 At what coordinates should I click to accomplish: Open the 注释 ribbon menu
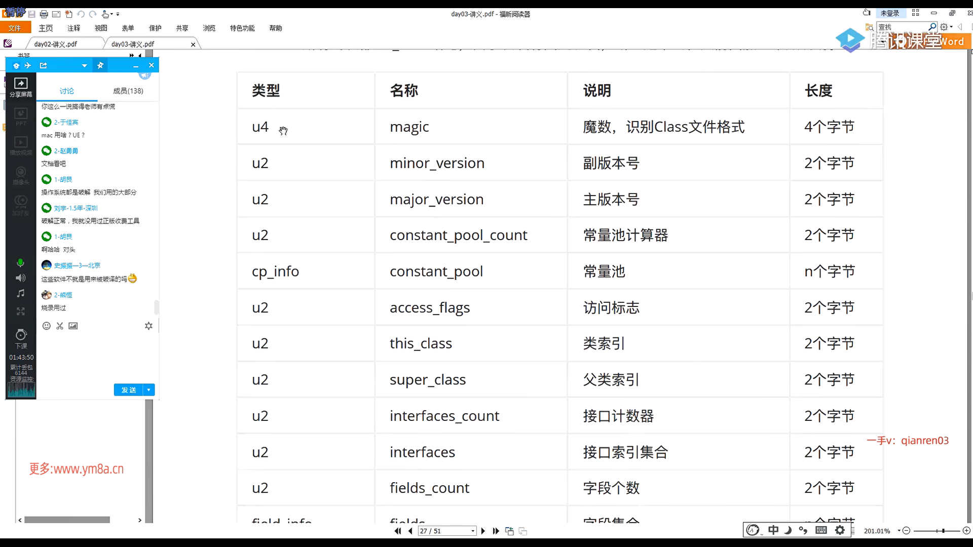[x=73, y=28]
